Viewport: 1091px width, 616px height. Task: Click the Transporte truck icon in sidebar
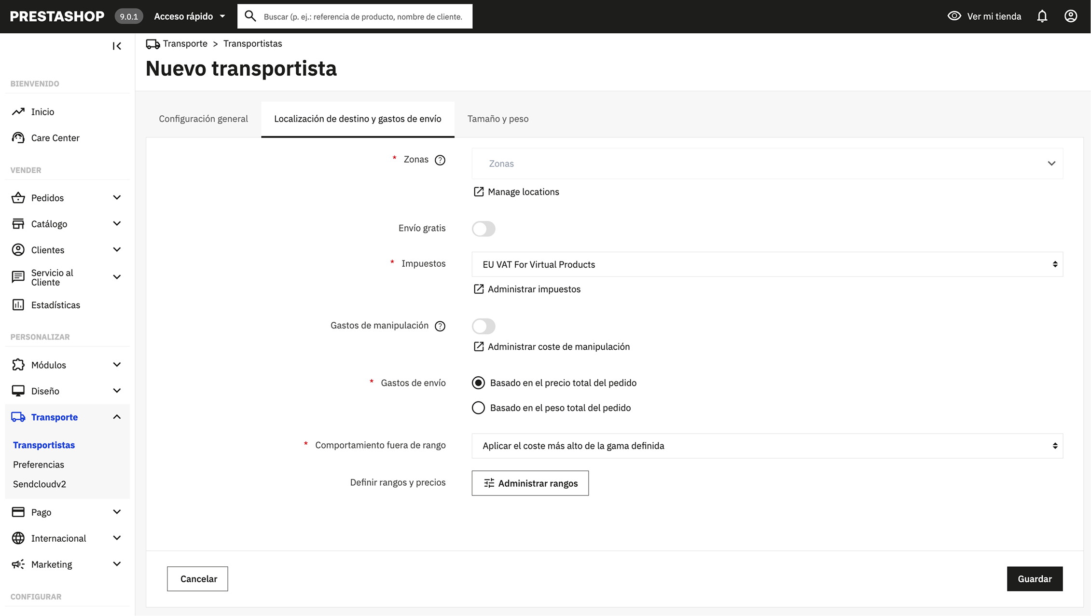[18, 417]
